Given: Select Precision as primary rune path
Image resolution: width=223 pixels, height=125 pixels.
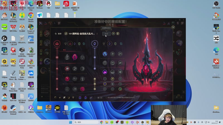Looking at the screenshot, I should [66, 44].
